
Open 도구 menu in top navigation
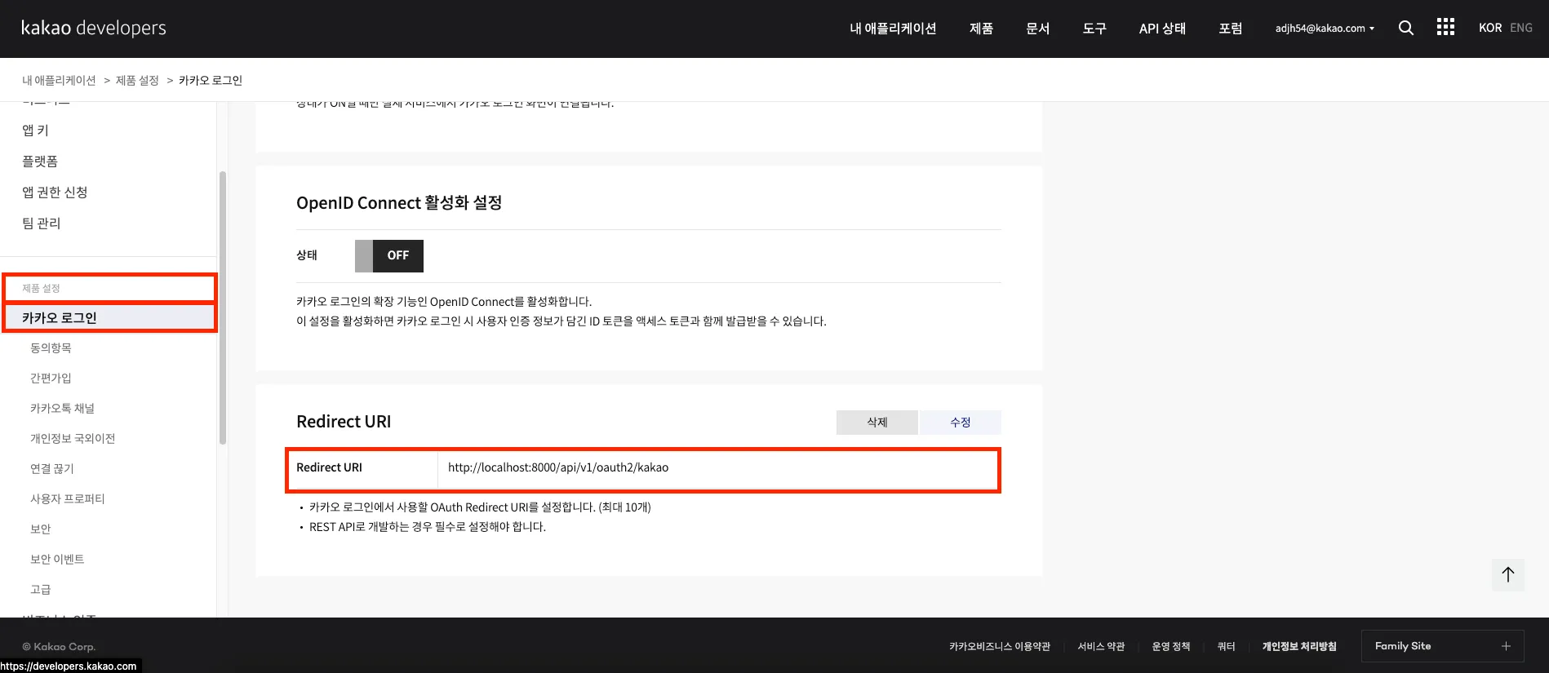point(1094,29)
